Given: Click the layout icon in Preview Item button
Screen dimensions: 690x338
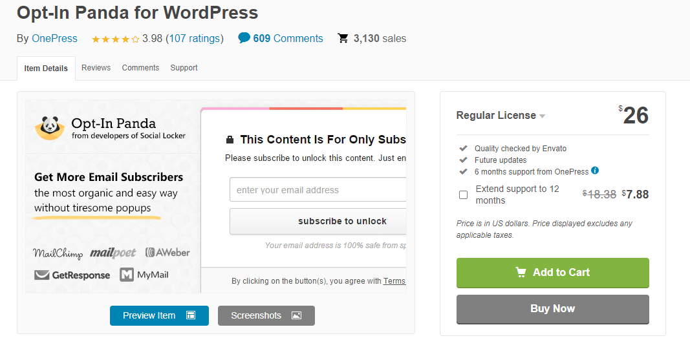Looking at the screenshot, I should point(191,315).
